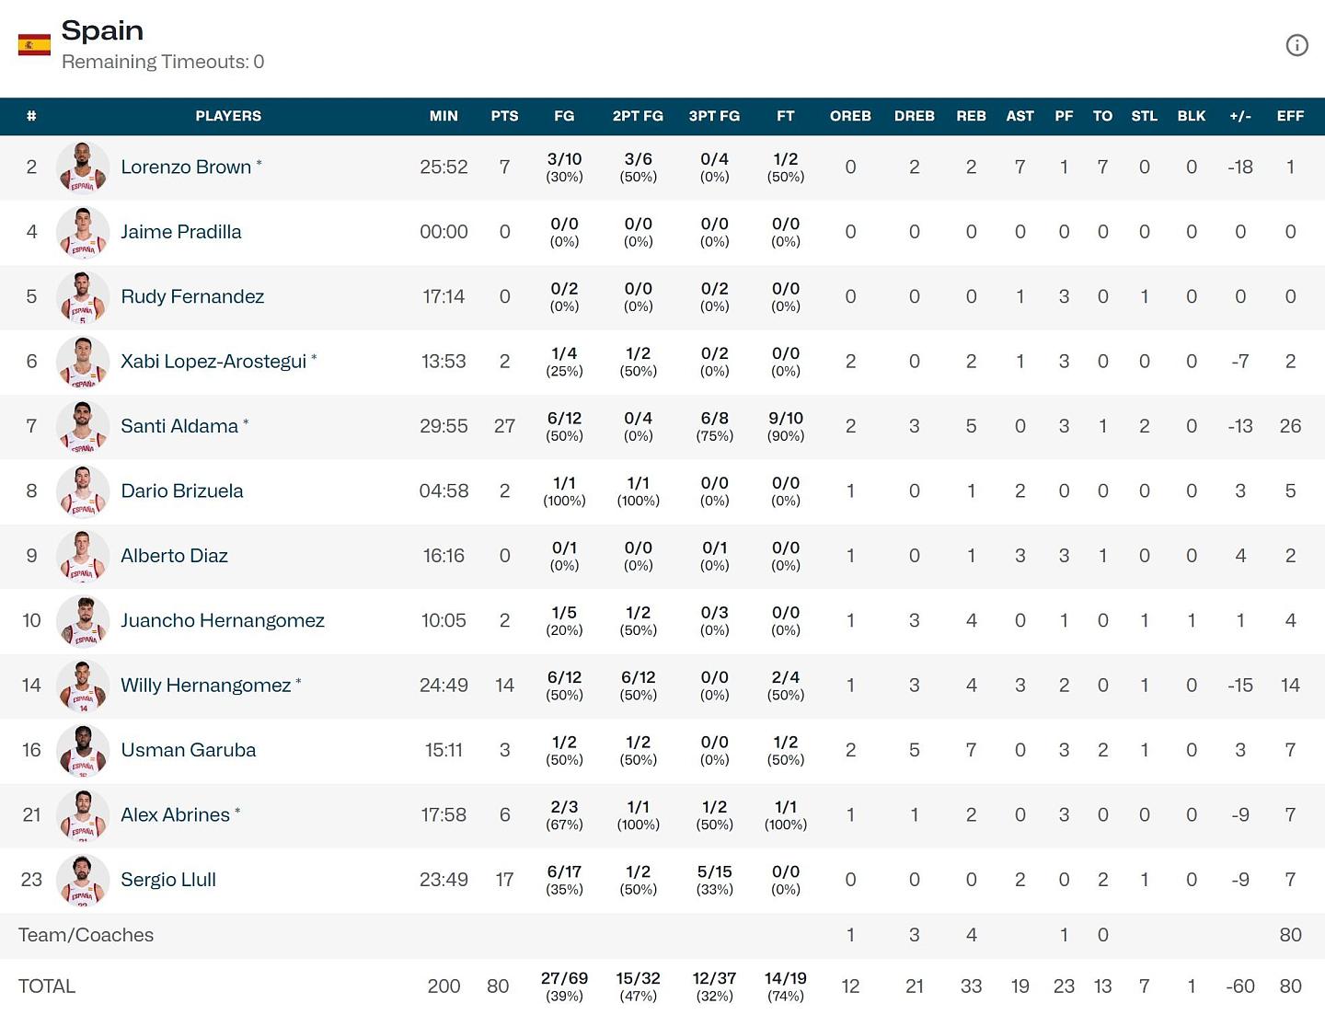The height and width of the screenshot is (1015, 1325).
Task: Click the total 14/19 free throws cell
Action: 785,986
